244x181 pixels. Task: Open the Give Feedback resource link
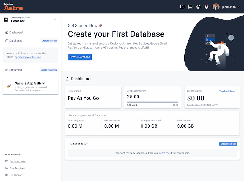tap(17, 168)
